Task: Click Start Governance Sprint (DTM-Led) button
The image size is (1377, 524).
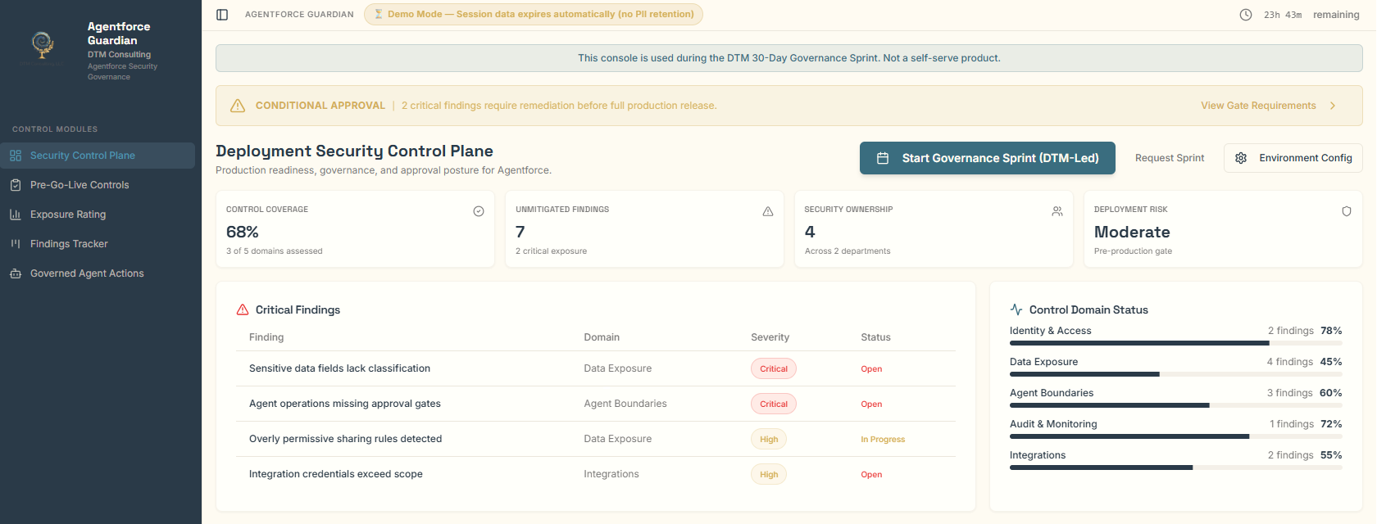Action: click(988, 158)
